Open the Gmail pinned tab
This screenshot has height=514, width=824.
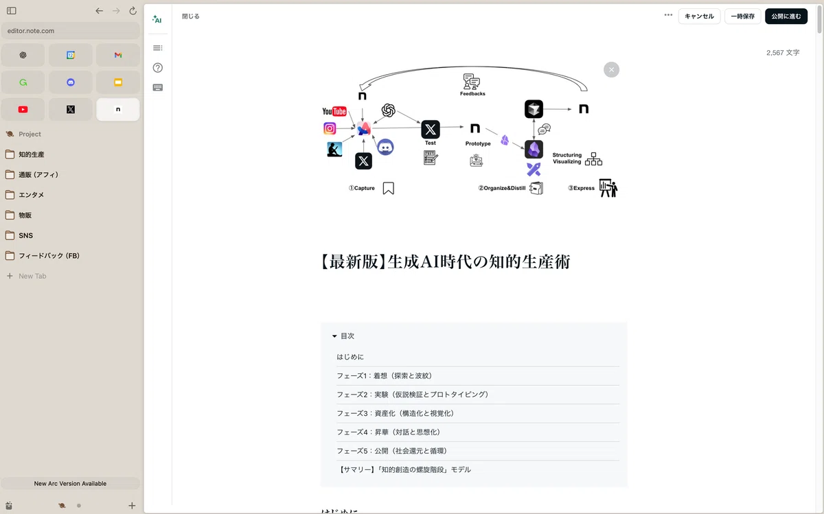[118, 55]
